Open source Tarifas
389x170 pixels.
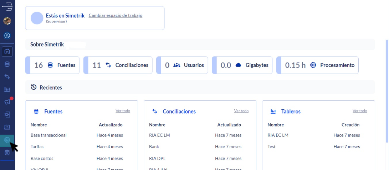pyautogui.click(x=37, y=147)
